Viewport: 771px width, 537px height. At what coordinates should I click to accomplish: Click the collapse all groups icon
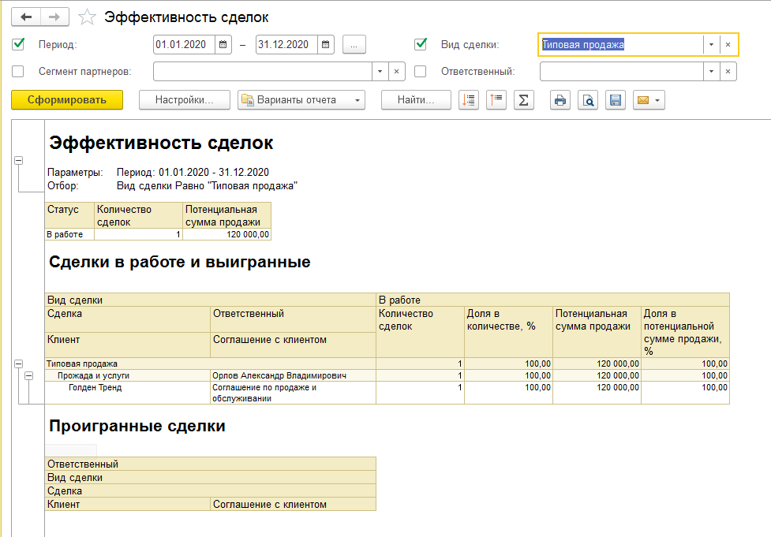tap(496, 100)
